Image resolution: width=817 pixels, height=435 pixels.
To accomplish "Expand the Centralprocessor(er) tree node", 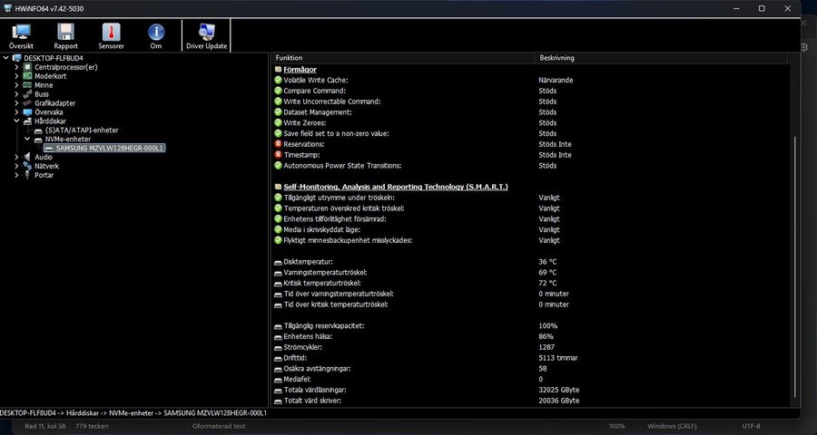I will click(x=16, y=67).
